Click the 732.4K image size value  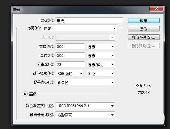pos(144,93)
